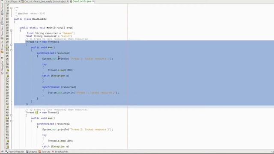Open the Services side panel
Screen dimensions: 274x154
click(2, 9)
